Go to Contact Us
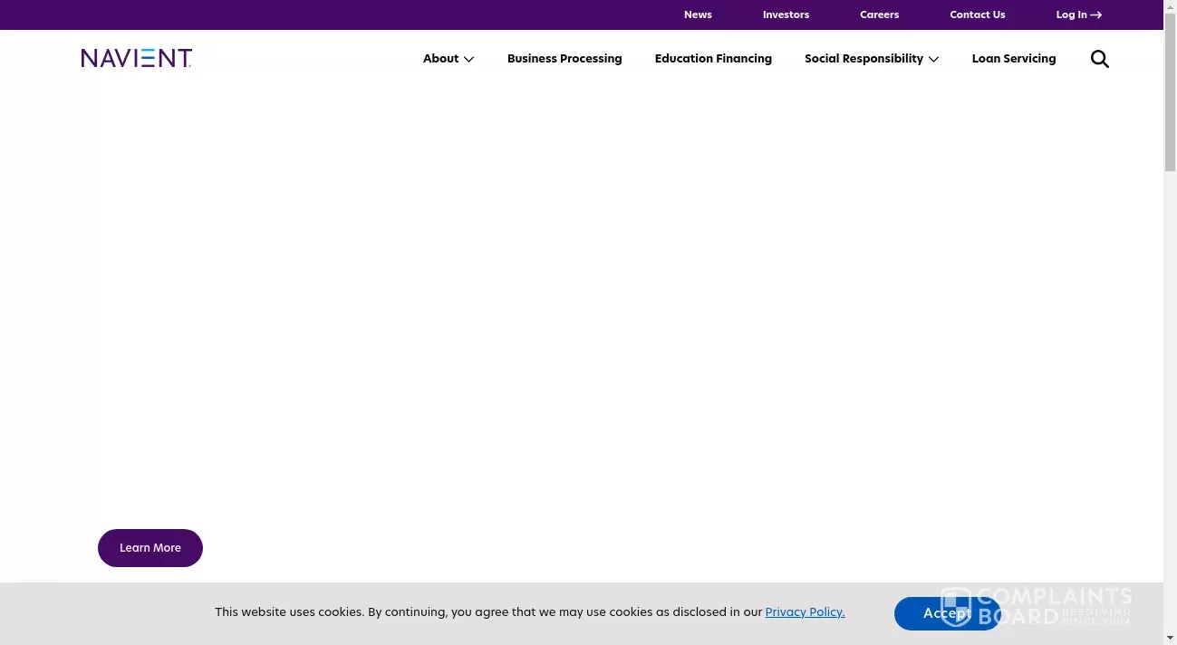The width and height of the screenshot is (1177, 645). 977,14
